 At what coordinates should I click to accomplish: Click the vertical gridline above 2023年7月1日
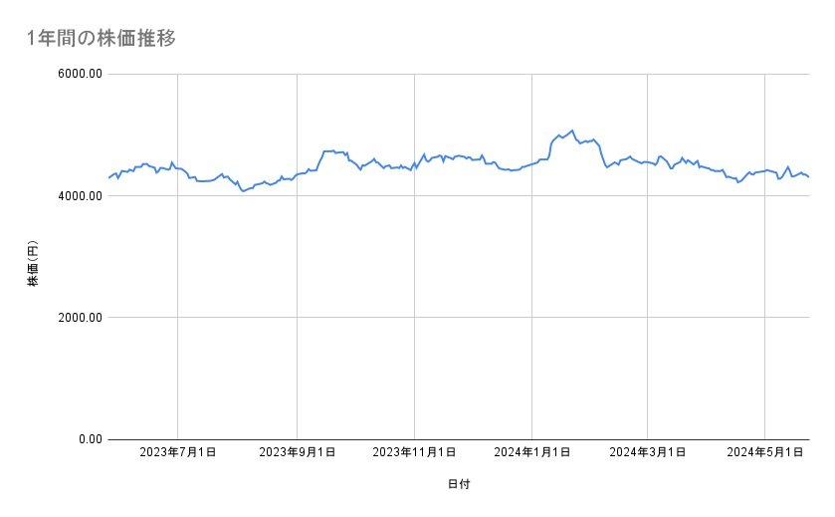[177, 299]
